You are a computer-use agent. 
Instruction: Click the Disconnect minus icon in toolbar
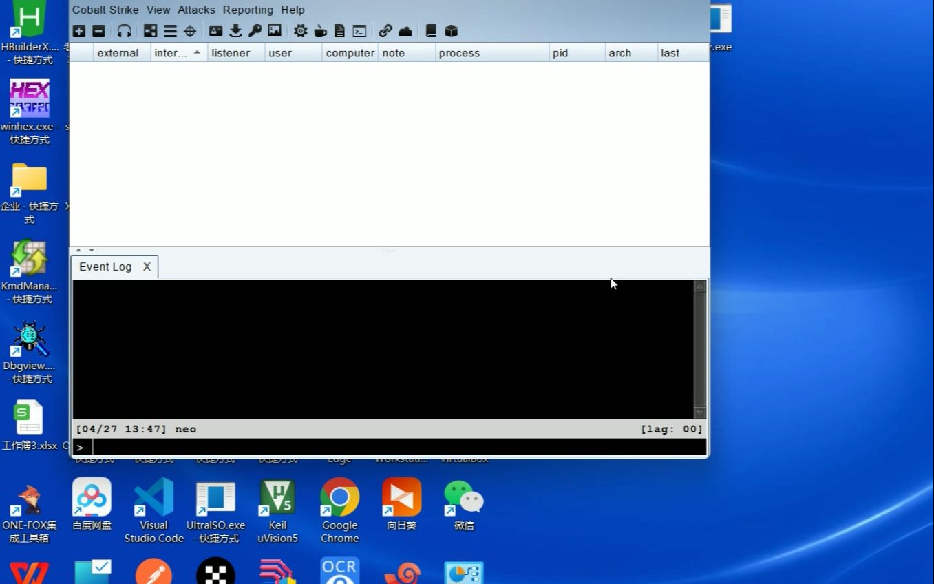click(98, 31)
